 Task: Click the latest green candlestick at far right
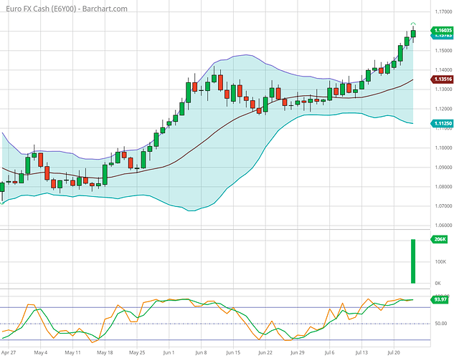(x=414, y=33)
